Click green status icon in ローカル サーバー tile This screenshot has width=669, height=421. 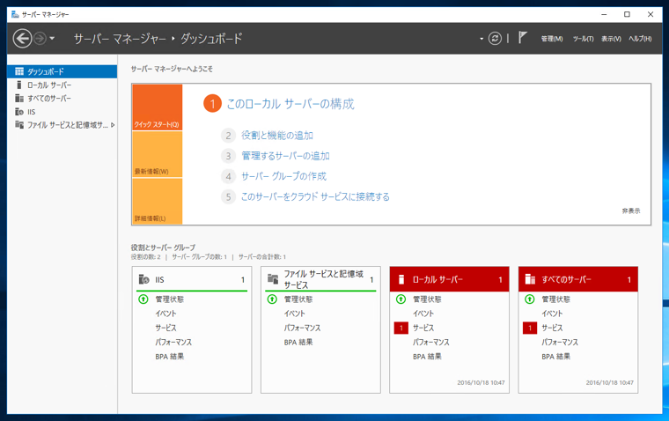click(401, 299)
